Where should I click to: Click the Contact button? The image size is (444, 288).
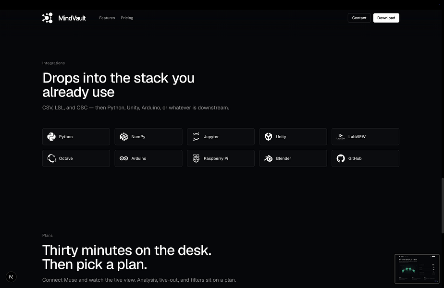coord(359,18)
